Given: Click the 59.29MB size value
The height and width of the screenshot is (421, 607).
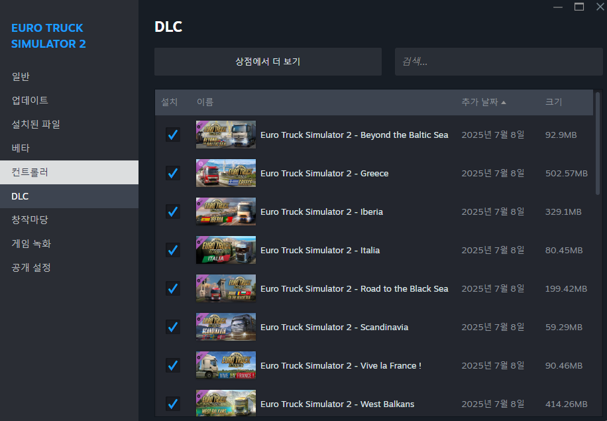Looking at the screenshot, I should (564, 328).
